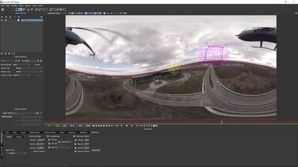Open the Blend Mode dropdown
The image size is (298, 167).
pos(21,64)
